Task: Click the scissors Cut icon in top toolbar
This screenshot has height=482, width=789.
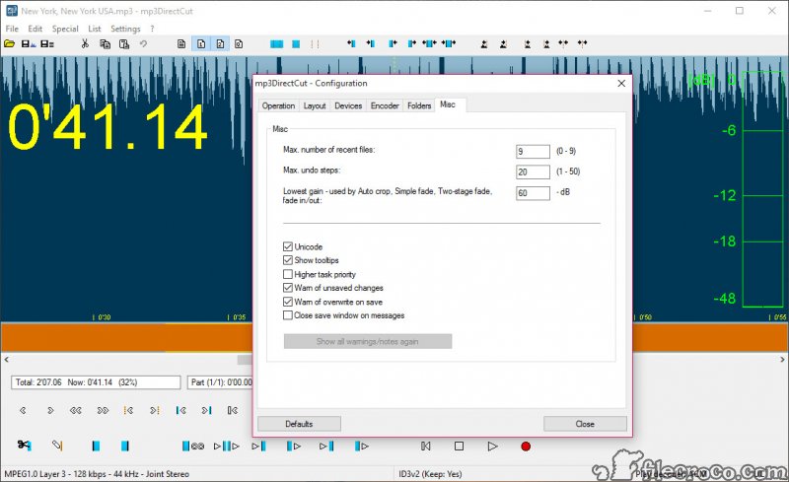Action: (85, 44)
